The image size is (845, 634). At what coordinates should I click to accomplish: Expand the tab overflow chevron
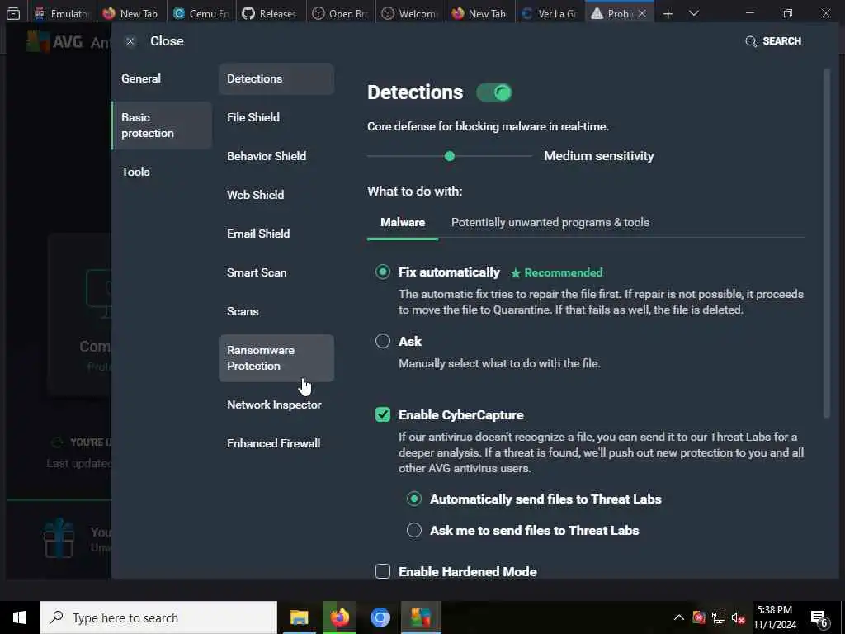tap(694, 13)
